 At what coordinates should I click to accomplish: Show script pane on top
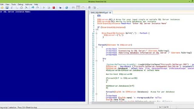point(73,8)
